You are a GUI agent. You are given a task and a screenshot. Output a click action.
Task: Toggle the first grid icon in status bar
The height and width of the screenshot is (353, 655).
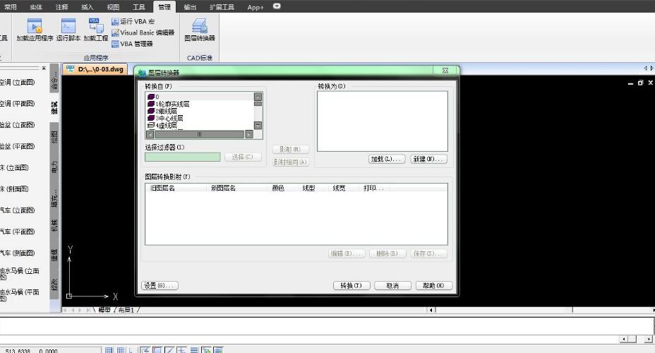tap(109, 350)
